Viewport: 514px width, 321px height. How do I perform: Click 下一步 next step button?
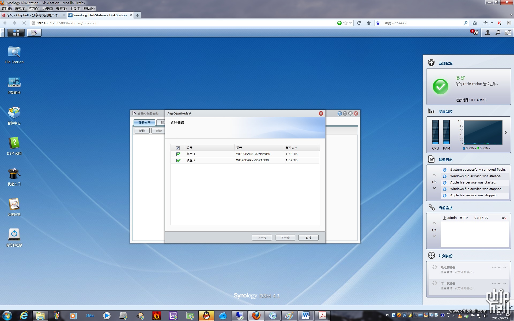pos(285,238)
